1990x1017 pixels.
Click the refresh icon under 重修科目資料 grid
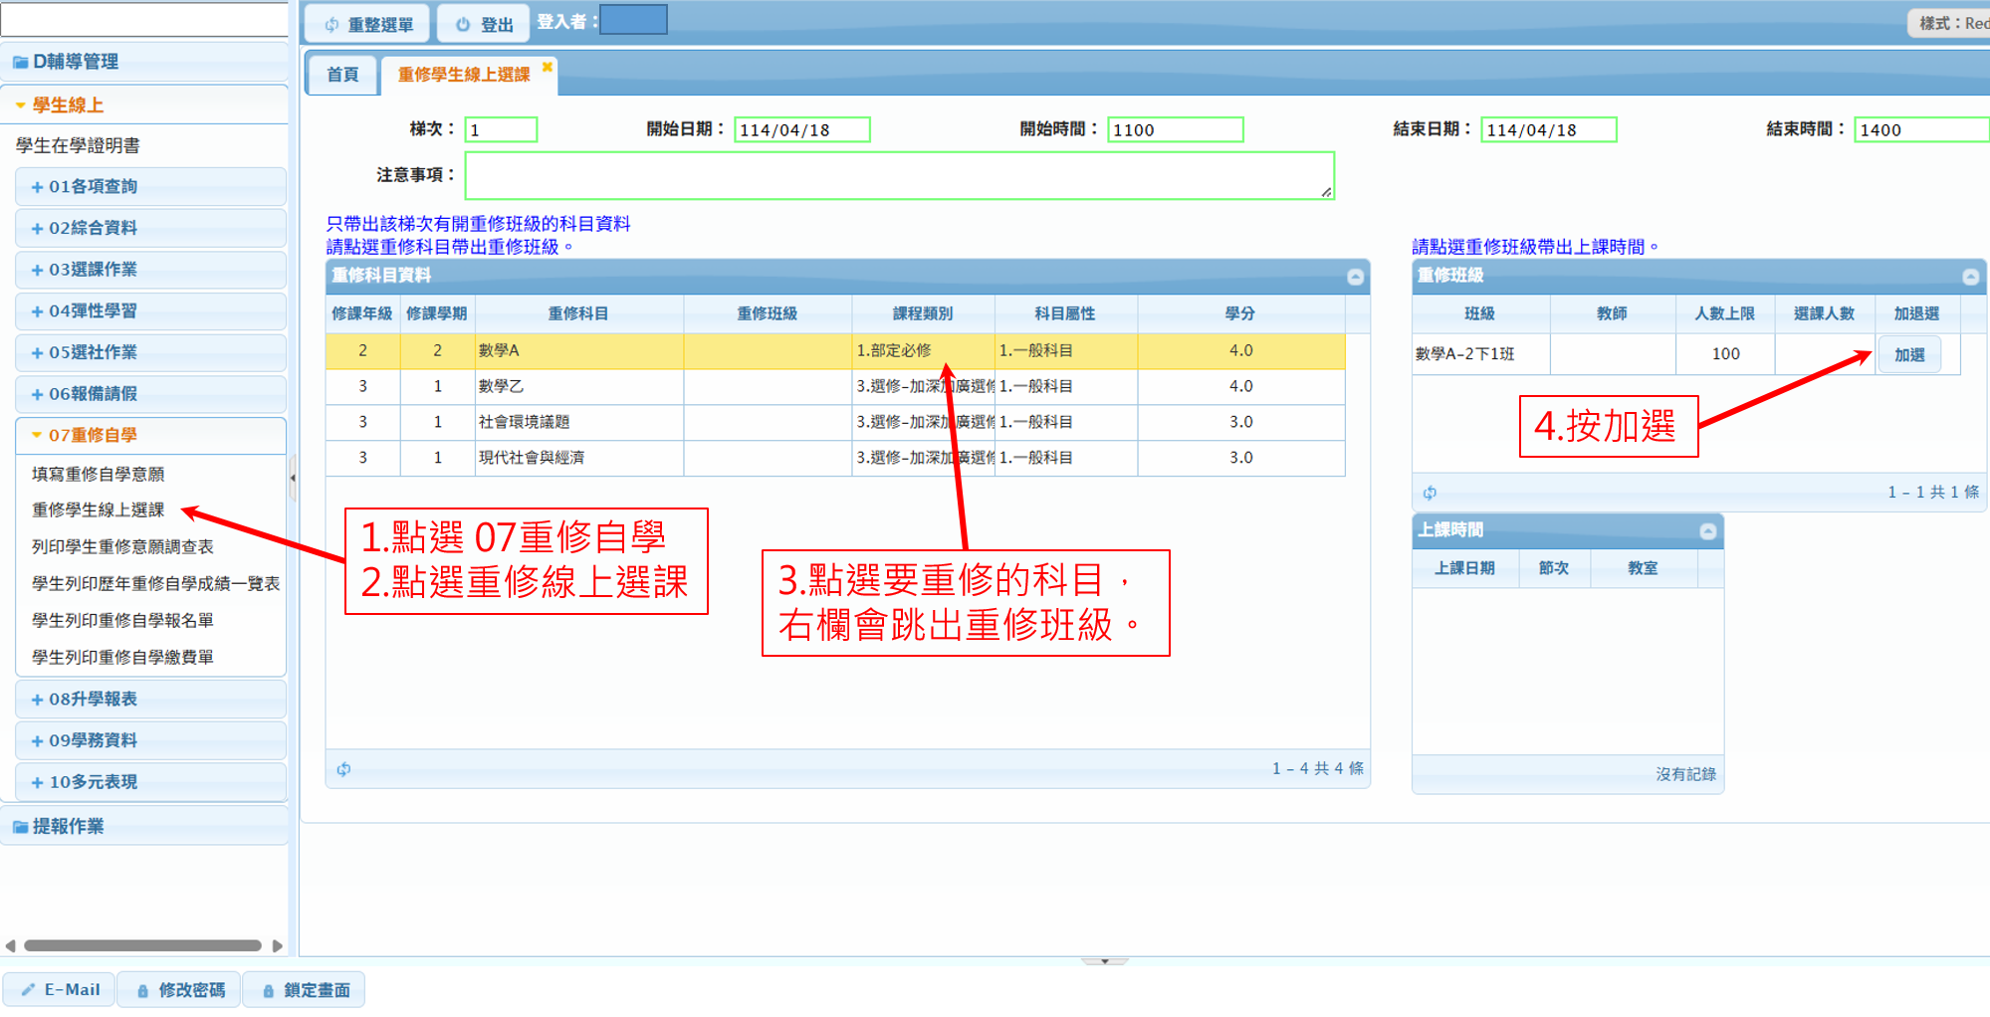[x=343, y=769]
